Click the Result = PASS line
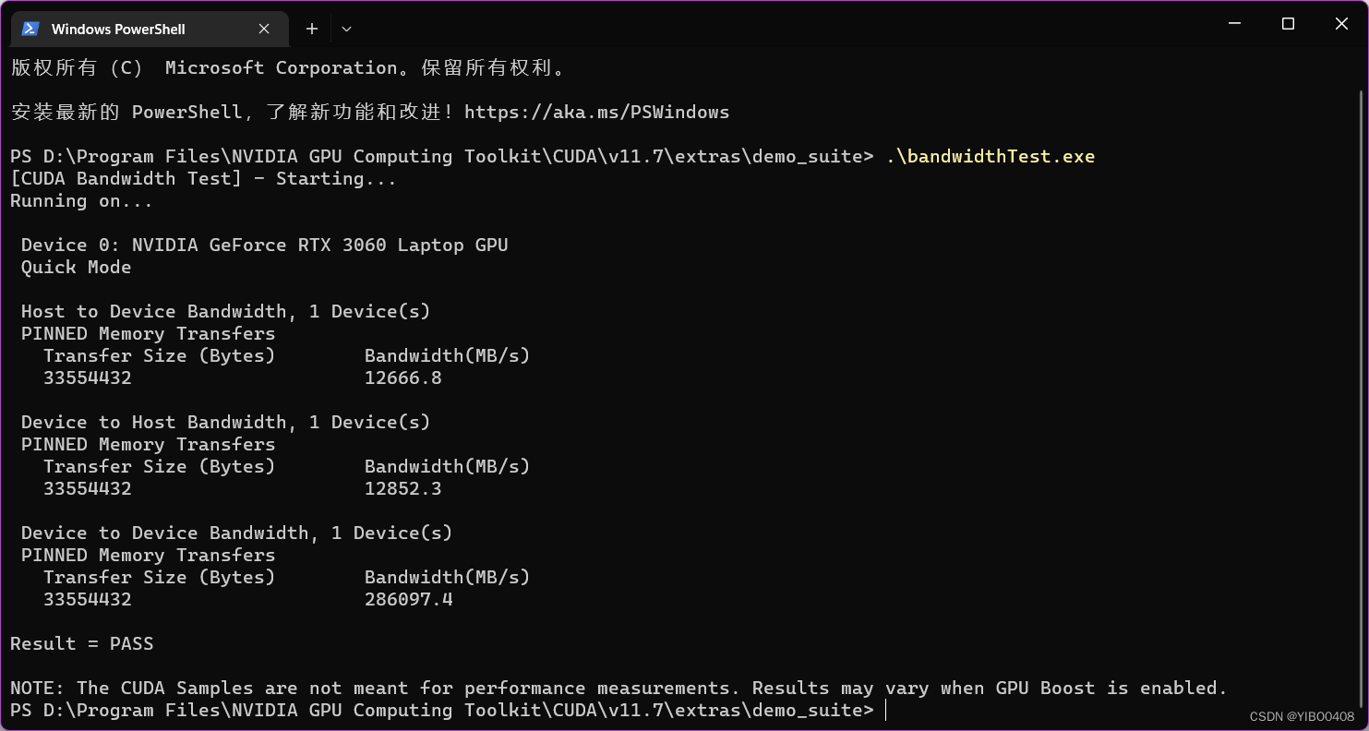Image resolution: width=1369 pixels, height=731 pixels. tap(82, 643)
